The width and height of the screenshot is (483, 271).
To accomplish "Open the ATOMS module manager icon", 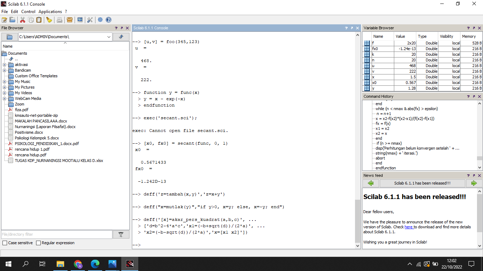I will [x=70, y=20].
